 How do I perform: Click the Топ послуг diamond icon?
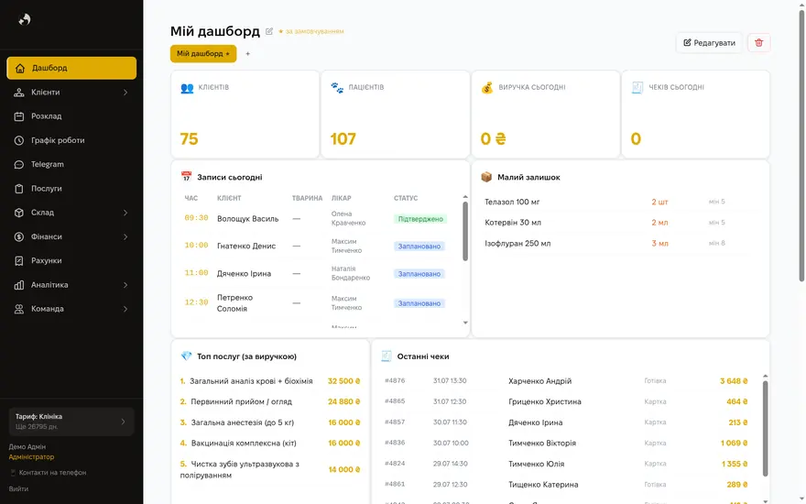186,356
